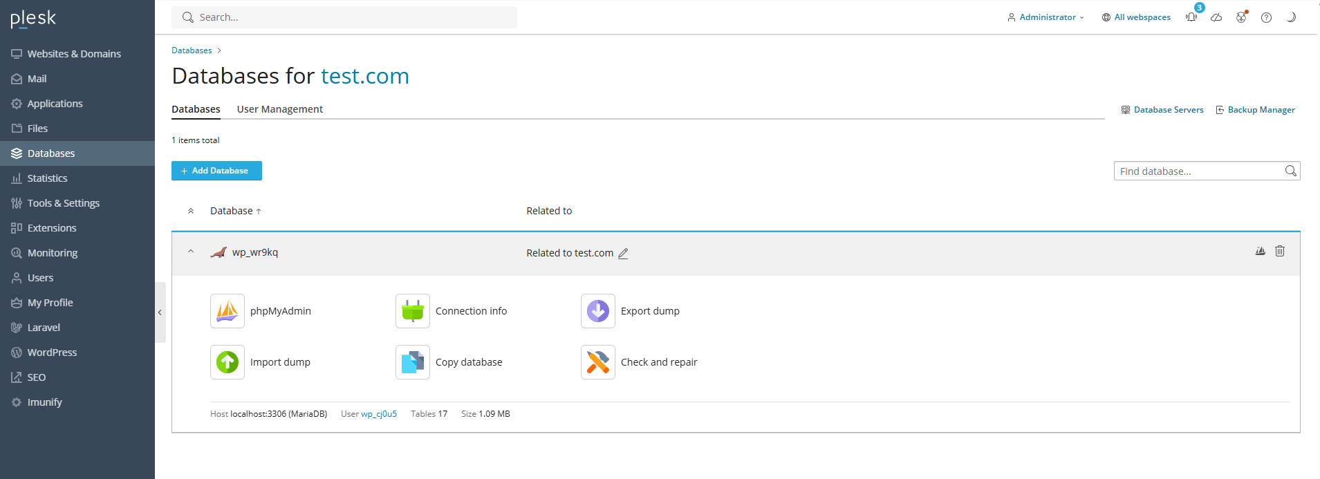Switch to the User Management tab
This screenshot has height=479, width=1320.
point(279,109)
